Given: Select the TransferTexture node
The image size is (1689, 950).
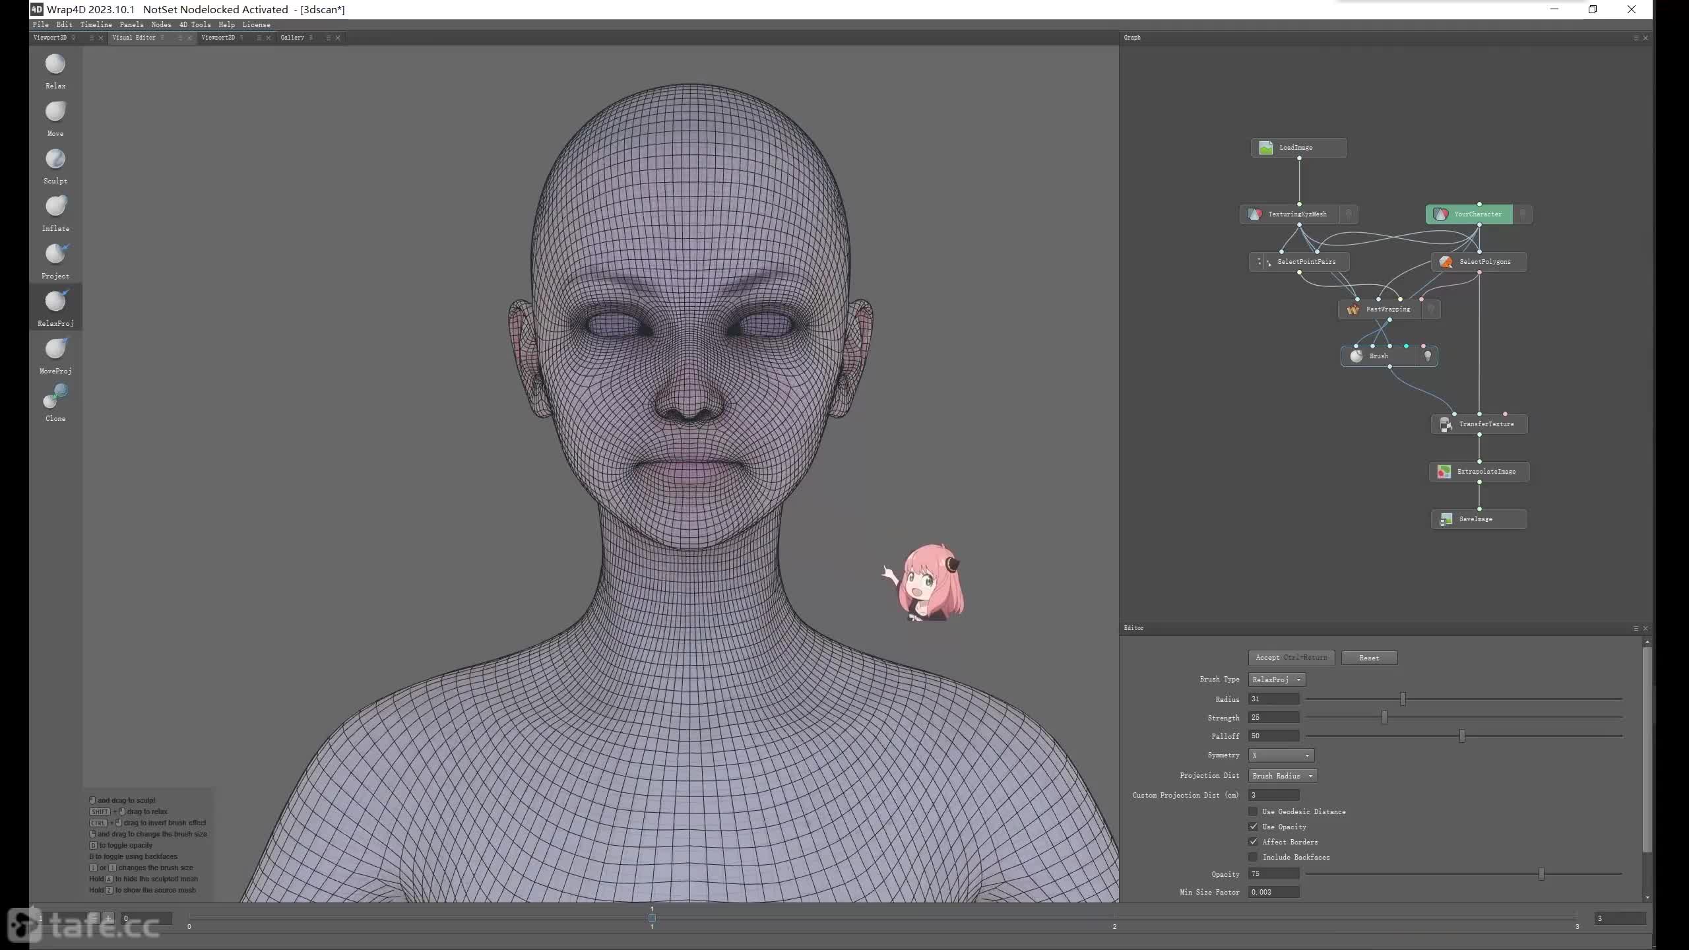Looking at the screenshot, I should 1479,424.
